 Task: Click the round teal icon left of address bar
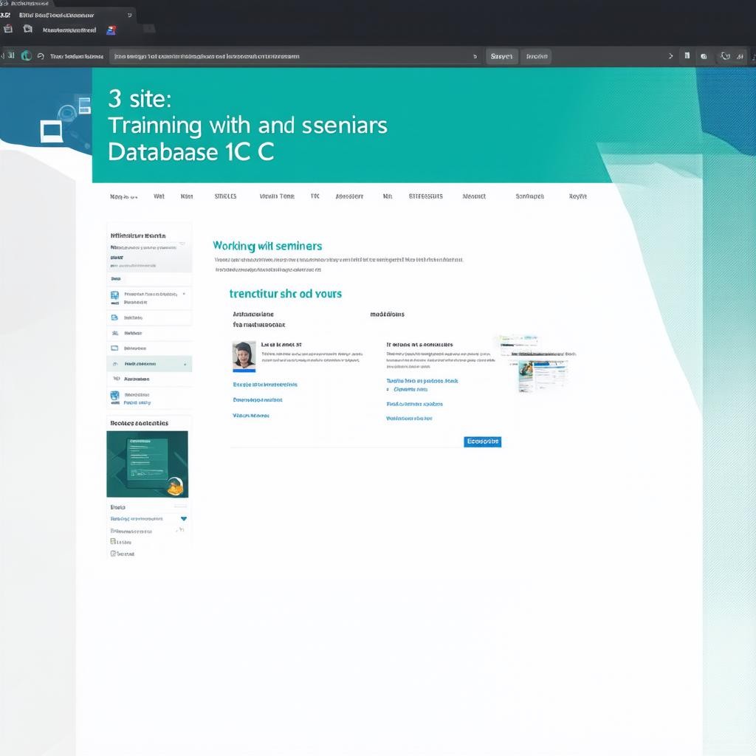(x=27, y=55)
